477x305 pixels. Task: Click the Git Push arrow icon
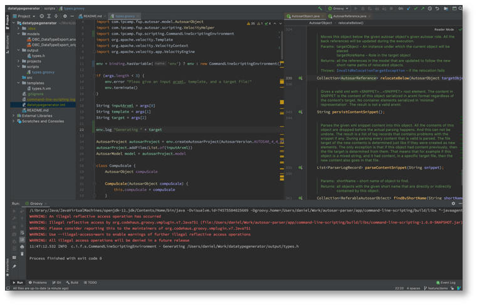422,9
